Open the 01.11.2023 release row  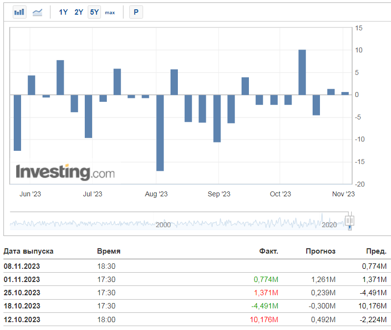pyautogui.click(x=22, y=279)
